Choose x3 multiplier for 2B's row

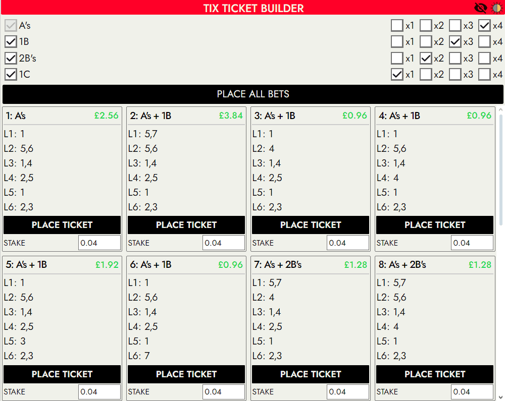point(456,58)
